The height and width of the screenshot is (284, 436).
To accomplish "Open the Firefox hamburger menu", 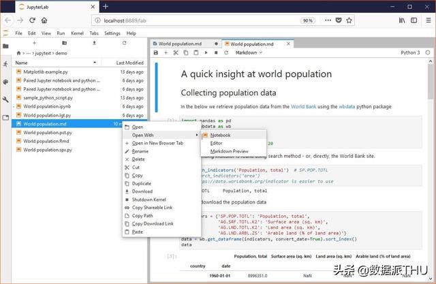I will point(429,20).
